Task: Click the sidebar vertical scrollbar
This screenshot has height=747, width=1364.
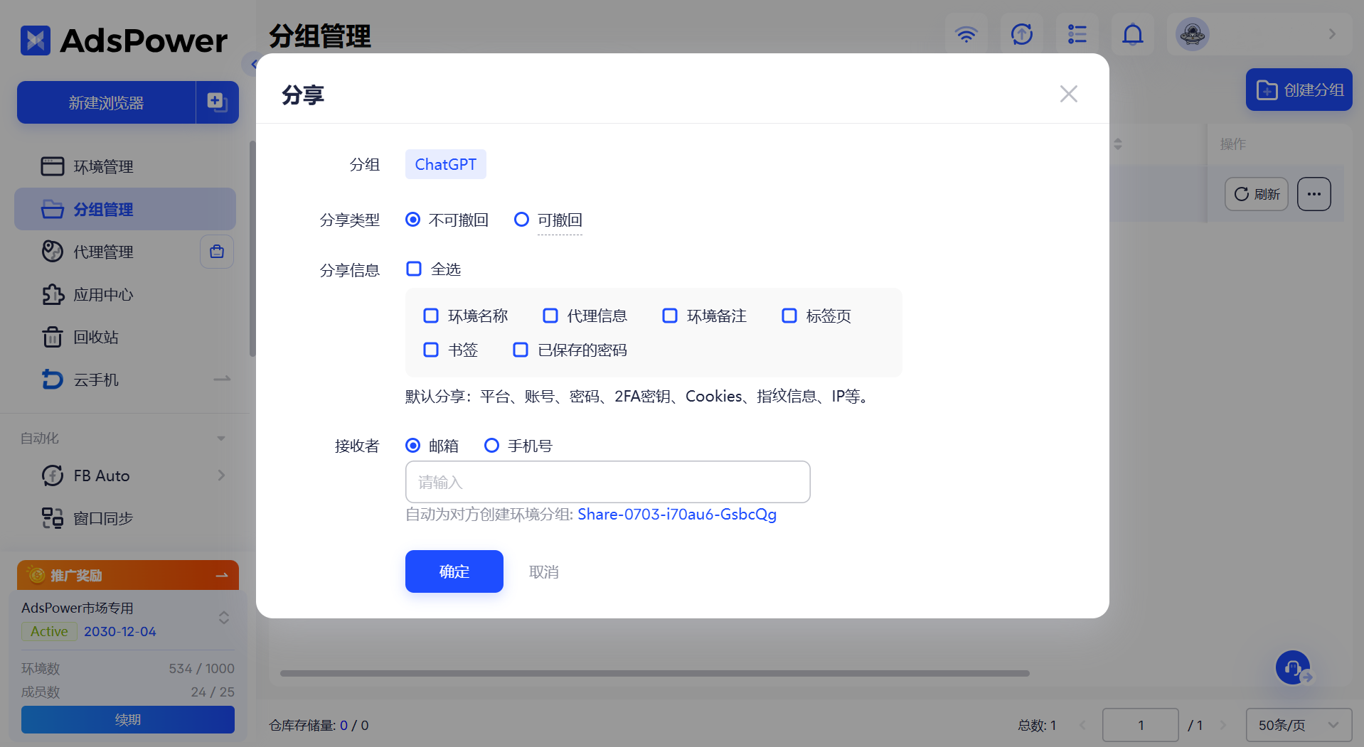Action: point(252,249)
